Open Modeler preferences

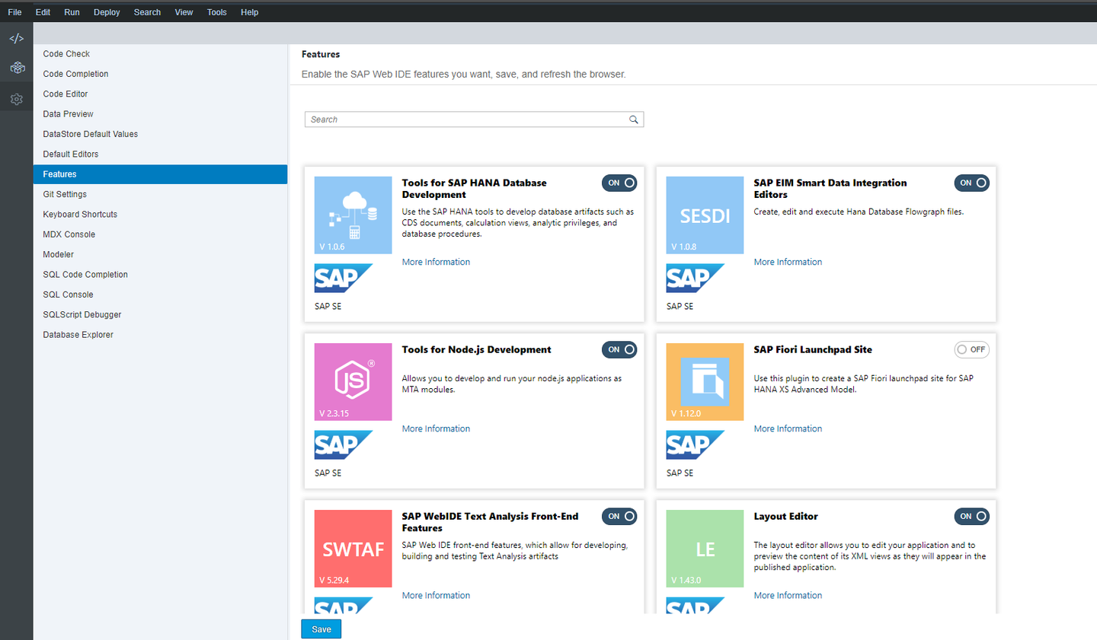[160, 254]
